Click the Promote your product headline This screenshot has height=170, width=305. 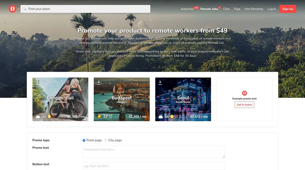pos(152,31)
